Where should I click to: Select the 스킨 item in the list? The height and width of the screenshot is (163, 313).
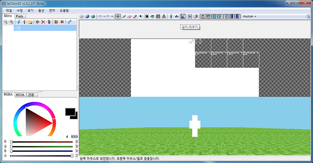(45, 28)
